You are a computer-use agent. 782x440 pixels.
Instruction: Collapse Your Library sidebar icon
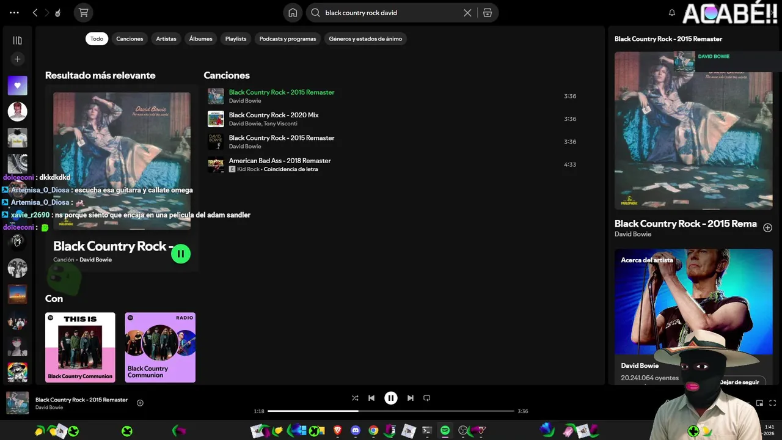(17, 40)
